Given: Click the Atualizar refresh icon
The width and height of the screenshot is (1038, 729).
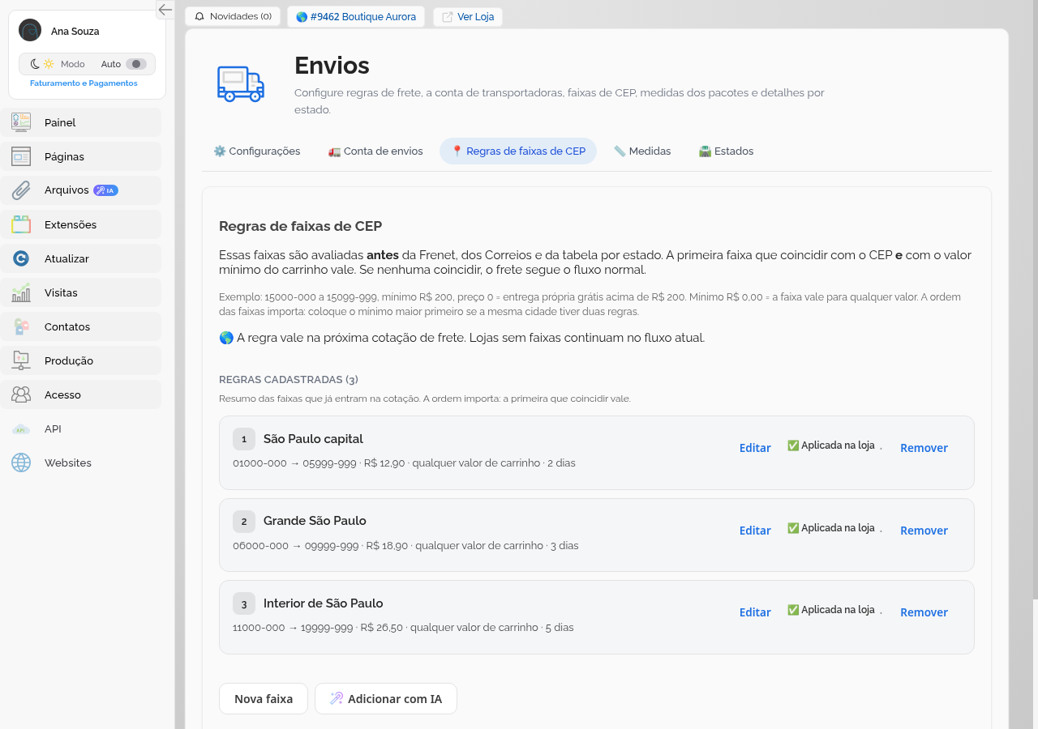Looking at the screenshot, I should (x=21, y=258).
